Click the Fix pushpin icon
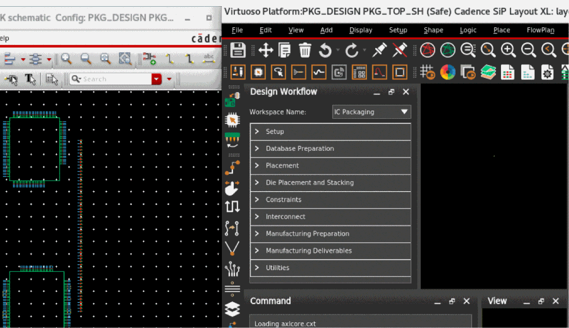The width and height of the screenshot is (569, 328). pyautogui.click(x=380, y=50)
